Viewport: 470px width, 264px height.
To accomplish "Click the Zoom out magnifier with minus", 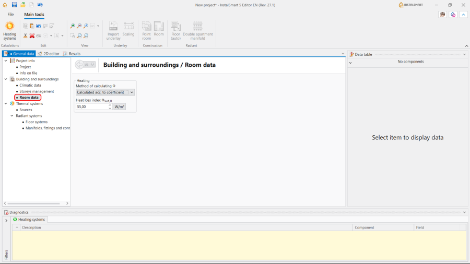I will pyautogui.click(x=79, y=26).
